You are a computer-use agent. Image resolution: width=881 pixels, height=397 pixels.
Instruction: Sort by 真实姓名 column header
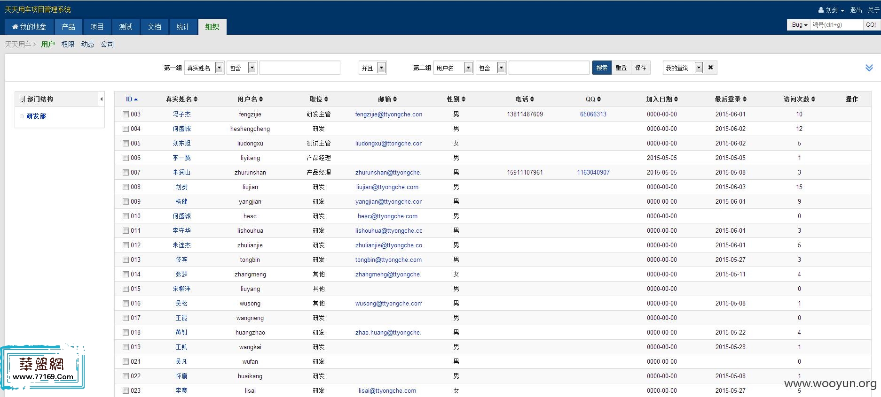point(181,99)
